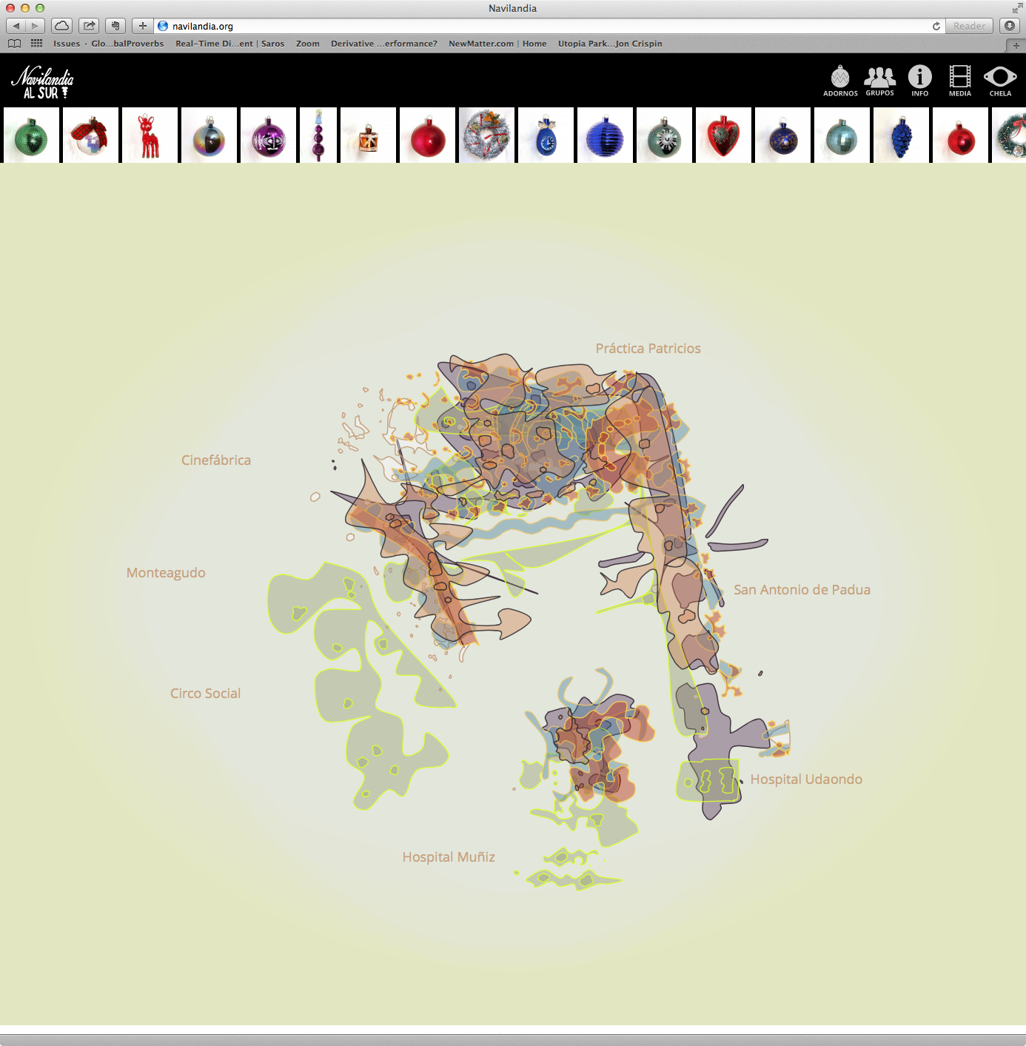Image resolution: width=1026 pixels, height=1046 pixels.
Task: Select the iridescent ball ornament thumbnail
Action: pyautogui.click(x=209, y=135)
